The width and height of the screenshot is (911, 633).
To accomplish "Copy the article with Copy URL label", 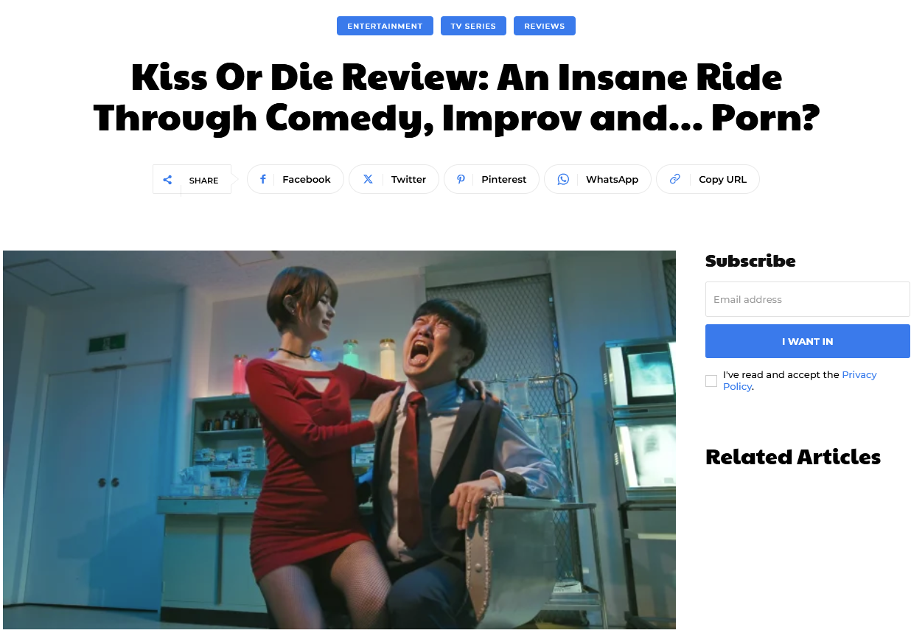I will [722, 179].
